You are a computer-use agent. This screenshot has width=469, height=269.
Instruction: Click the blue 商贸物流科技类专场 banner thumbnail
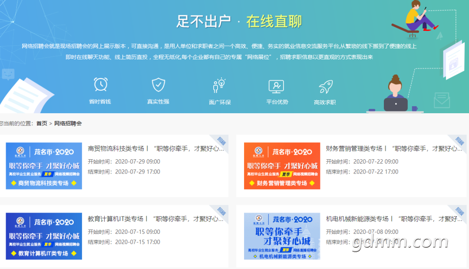44,166
